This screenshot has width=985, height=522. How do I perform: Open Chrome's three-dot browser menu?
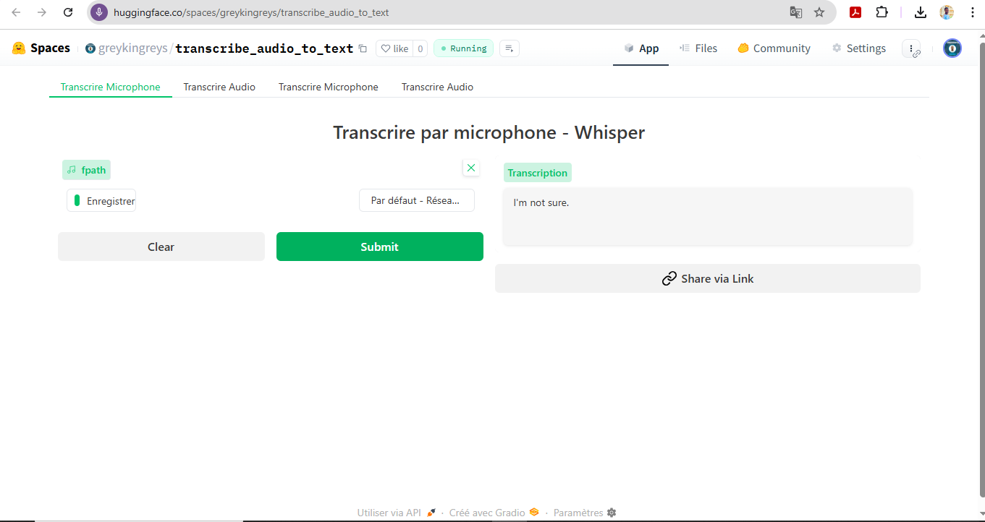pyautogui.click(x=973, y=12)
